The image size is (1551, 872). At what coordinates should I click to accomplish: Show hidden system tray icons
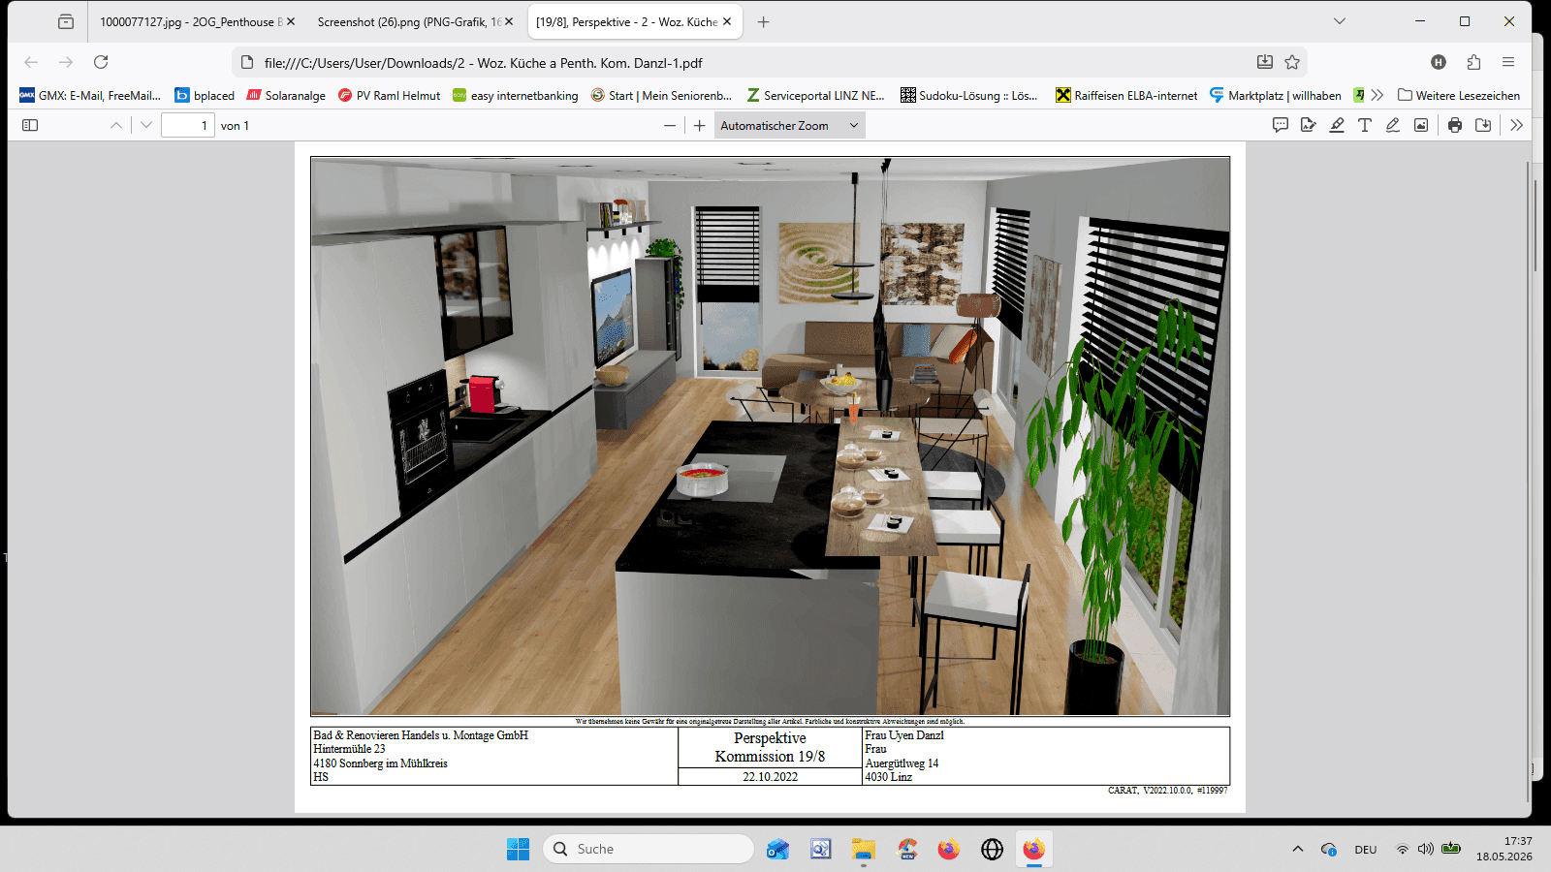(x=1298, y=849)
